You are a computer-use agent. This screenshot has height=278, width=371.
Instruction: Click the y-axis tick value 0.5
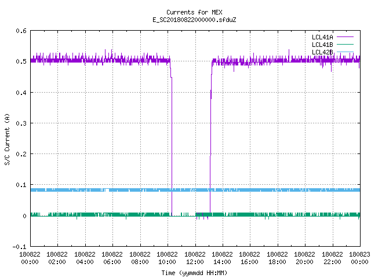pos(21,61)
